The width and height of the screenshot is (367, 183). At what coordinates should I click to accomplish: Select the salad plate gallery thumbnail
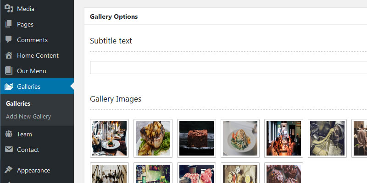pyautogui.click(x=240, y=138)
